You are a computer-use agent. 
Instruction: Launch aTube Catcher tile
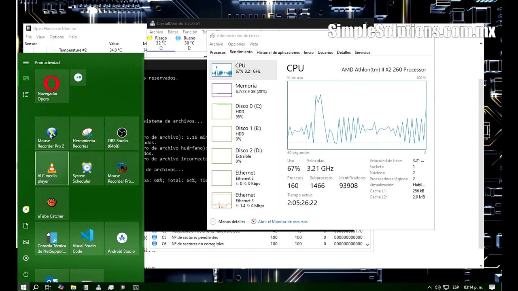pyautogui.click(x=52, y=204)
